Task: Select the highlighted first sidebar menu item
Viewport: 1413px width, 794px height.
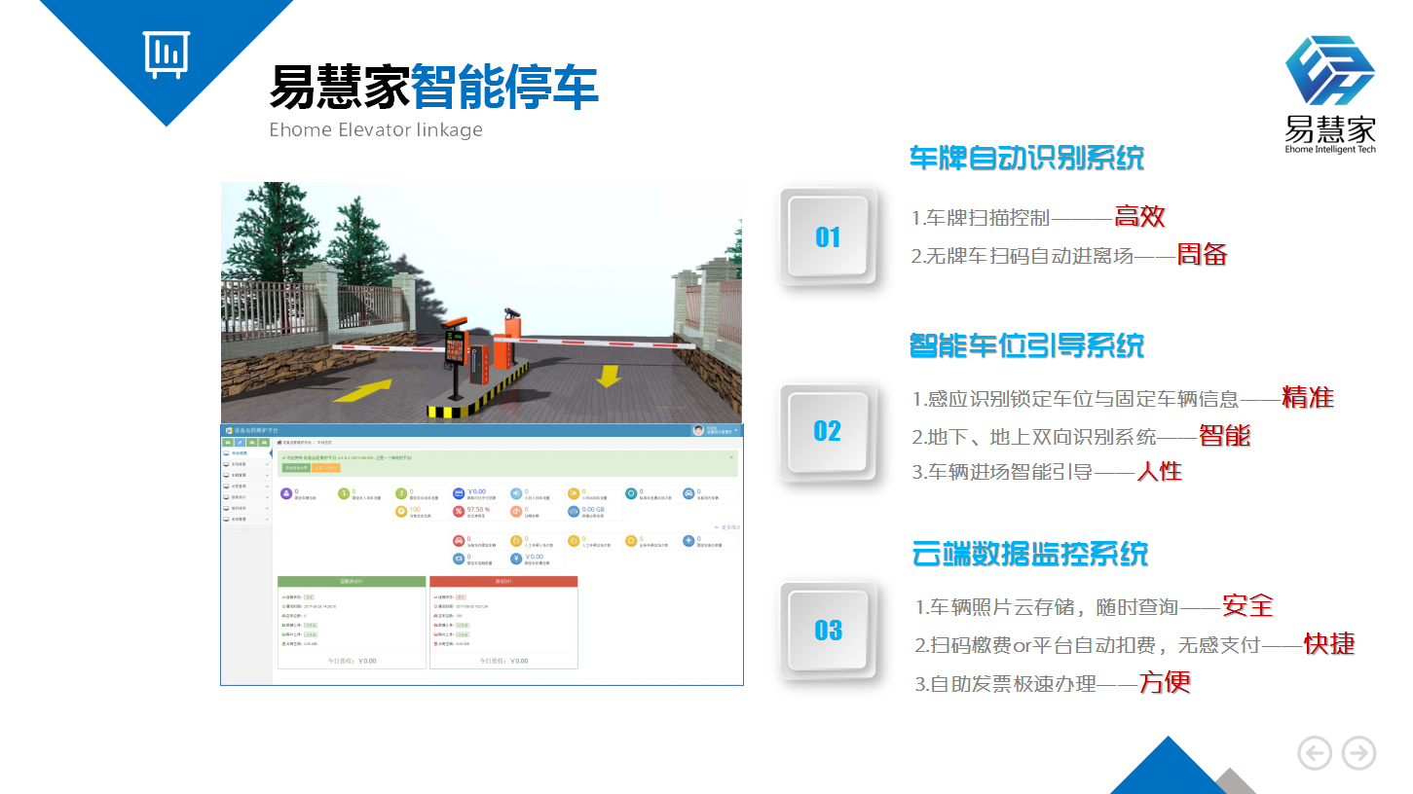Action: pyautogui.click(x=246, y=453)
